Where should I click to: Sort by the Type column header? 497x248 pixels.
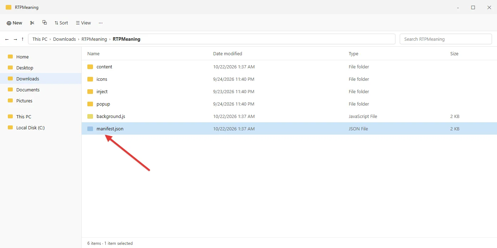[353, 54]
